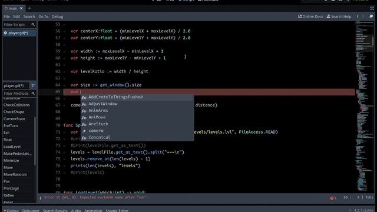Viewport: 377px width, 212px height.
Task: Jump to CurrentState method
Action: pos(14,119)
